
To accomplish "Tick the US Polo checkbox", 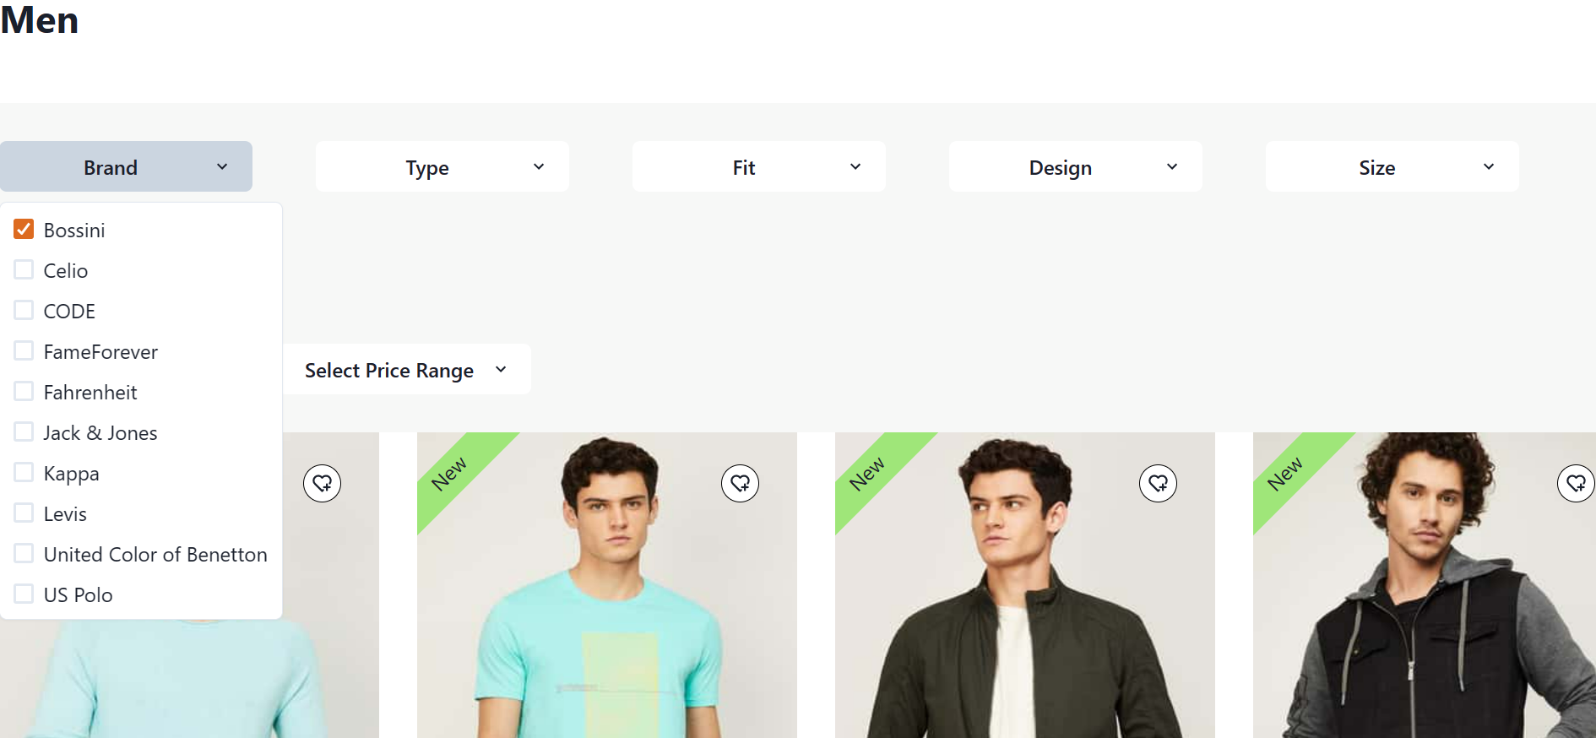I will (24, 594).
